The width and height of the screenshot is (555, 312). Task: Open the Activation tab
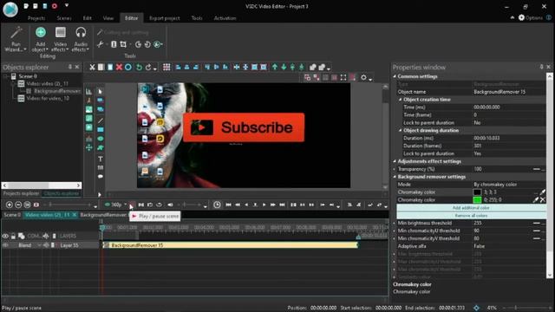pos(225,18)
